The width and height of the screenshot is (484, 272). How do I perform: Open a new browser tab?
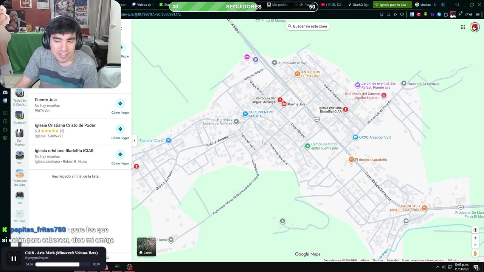coord(443,5)
